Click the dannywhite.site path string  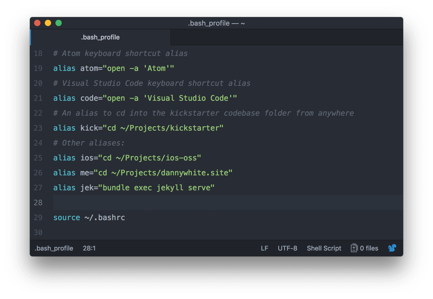(x=163, y=173)
